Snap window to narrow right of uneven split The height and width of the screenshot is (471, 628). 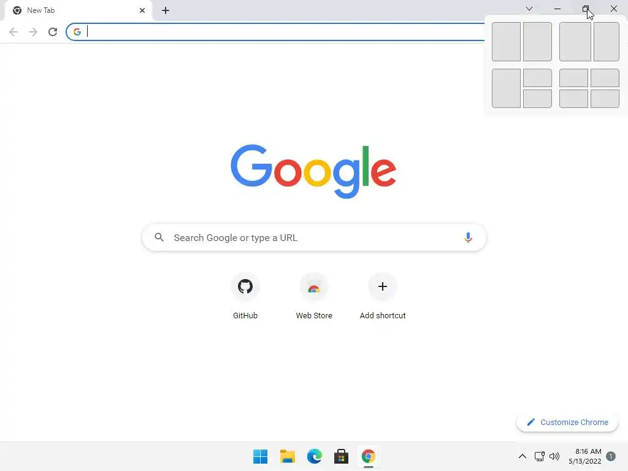607,42
